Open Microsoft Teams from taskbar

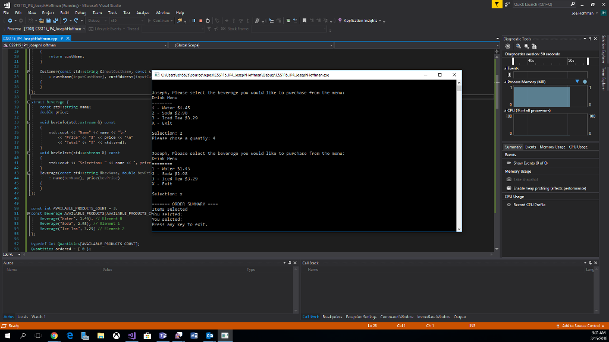163,336
